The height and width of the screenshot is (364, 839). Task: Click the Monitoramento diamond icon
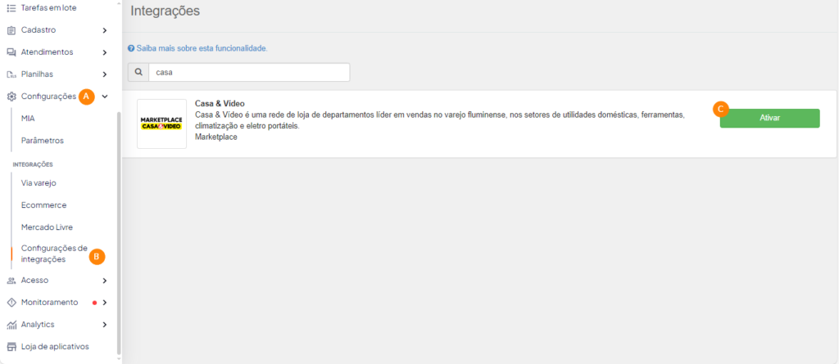point(11,302)
